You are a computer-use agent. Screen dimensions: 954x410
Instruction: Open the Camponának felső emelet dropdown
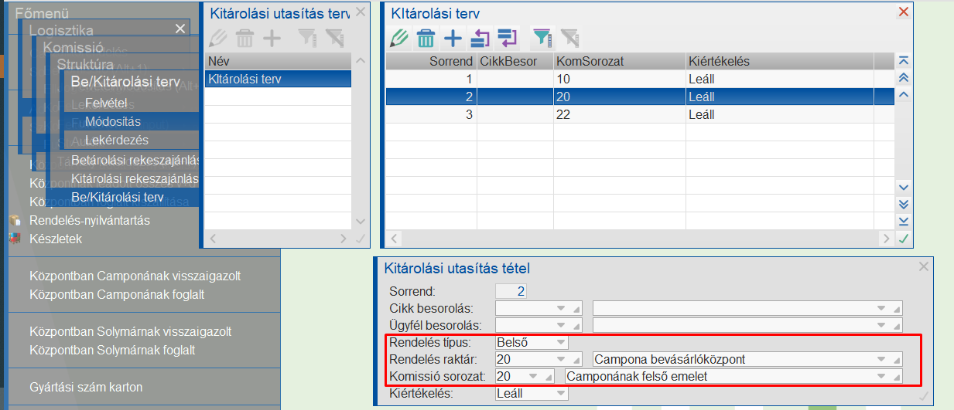[x=881, y=376]
